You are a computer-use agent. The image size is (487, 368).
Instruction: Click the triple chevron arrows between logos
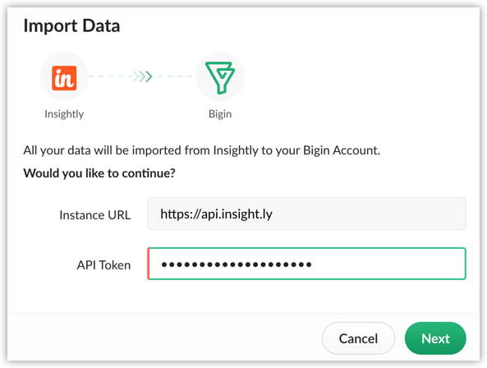(141, 76)
